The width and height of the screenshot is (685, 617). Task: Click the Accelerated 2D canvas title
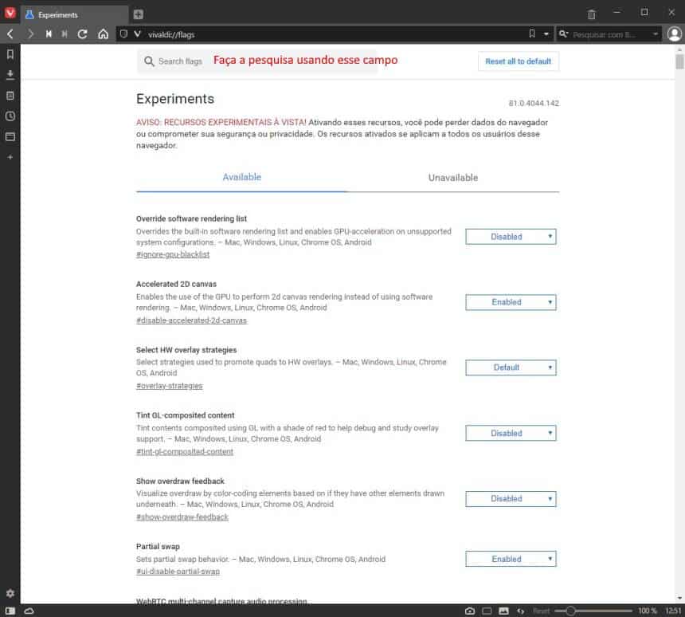[x=176, y=285]
